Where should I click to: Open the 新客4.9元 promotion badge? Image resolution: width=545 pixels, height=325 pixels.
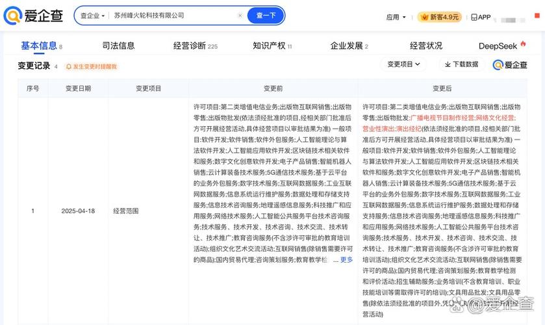point(440,17)
